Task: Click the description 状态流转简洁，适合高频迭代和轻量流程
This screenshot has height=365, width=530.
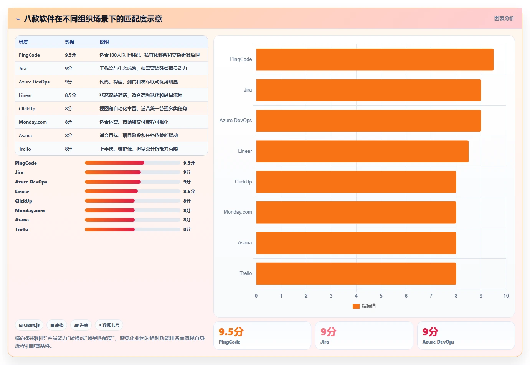Action: 141,95
